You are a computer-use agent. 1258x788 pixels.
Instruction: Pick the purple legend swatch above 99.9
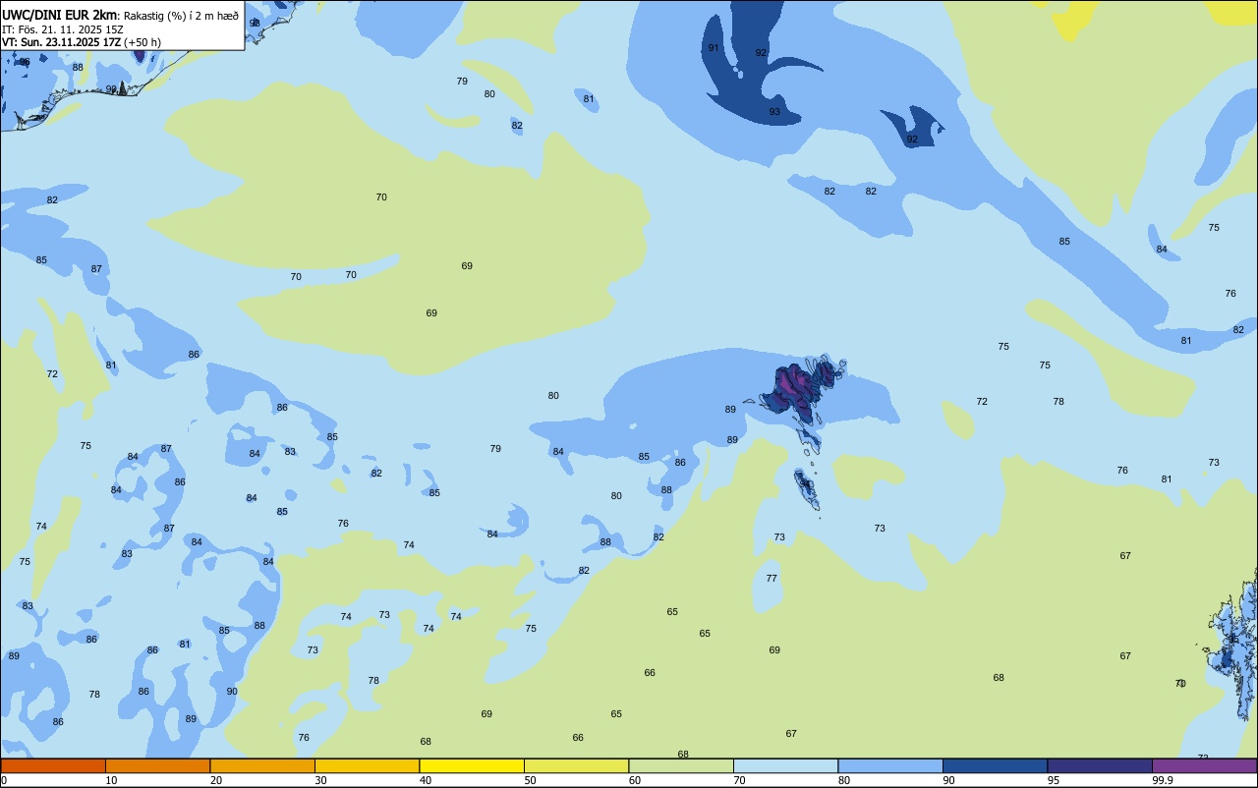pos(1204,765)
